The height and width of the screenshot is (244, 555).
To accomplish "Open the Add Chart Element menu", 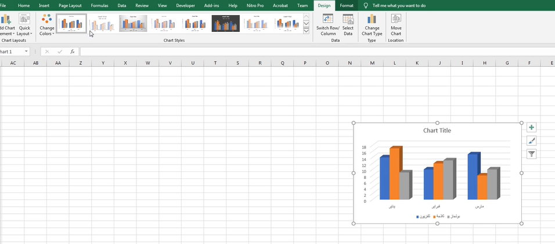I will (7, 25).
